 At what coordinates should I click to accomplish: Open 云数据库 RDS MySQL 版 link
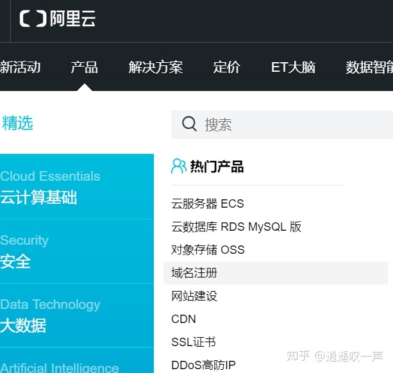click(236, 227)
